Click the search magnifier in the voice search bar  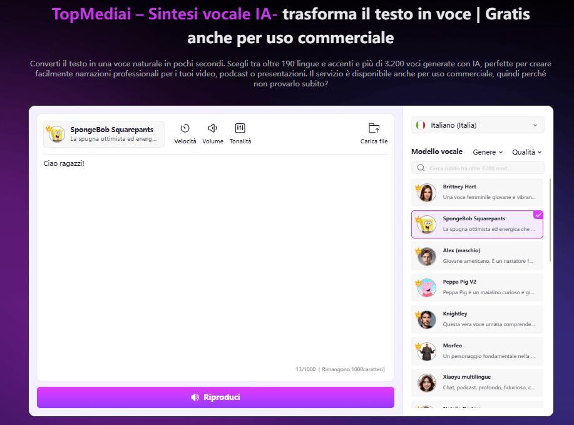[x=420, y=167]
